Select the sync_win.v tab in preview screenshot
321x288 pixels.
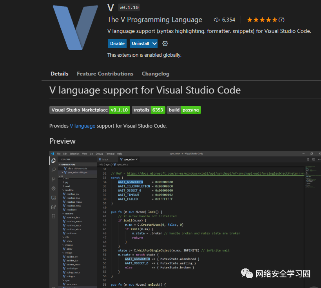pyautogui.click(x=129, y=159)
